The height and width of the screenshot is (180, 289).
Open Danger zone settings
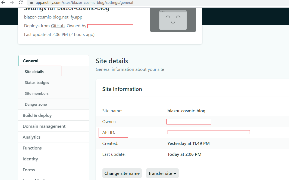point(54,104)
